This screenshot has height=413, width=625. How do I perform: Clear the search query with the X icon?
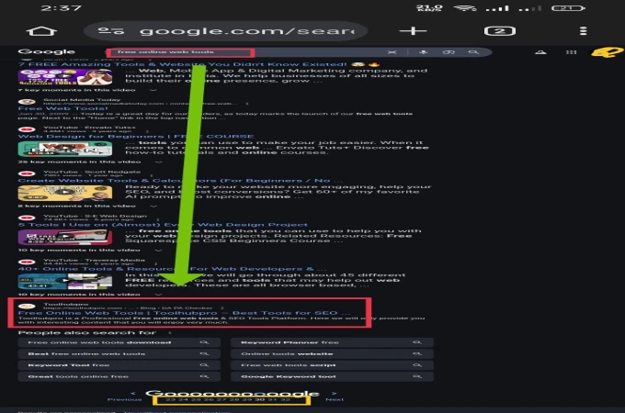point(392,52)
